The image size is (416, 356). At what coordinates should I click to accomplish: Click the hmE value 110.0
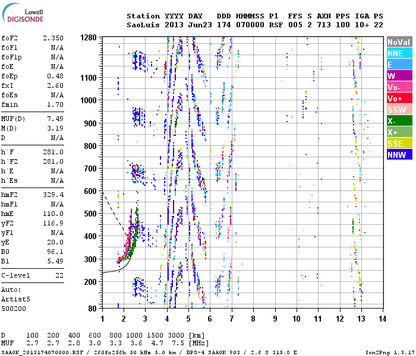tap(53, 214)
